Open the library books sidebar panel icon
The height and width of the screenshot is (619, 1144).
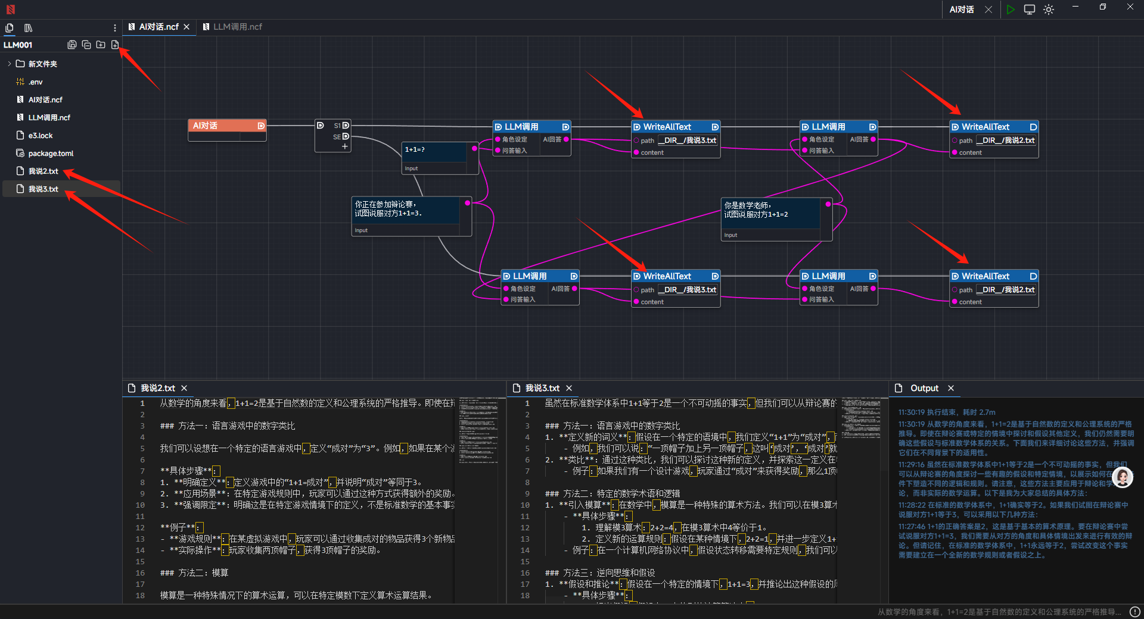(x=28, y=28)
